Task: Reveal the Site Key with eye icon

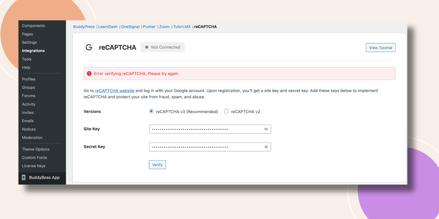Action: pos(266,129)
